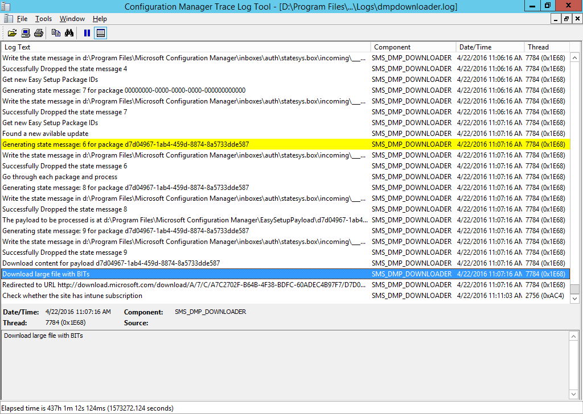Print the log using the printer icon
This screenshot has height=414, width=583.
tap(39, 33)
